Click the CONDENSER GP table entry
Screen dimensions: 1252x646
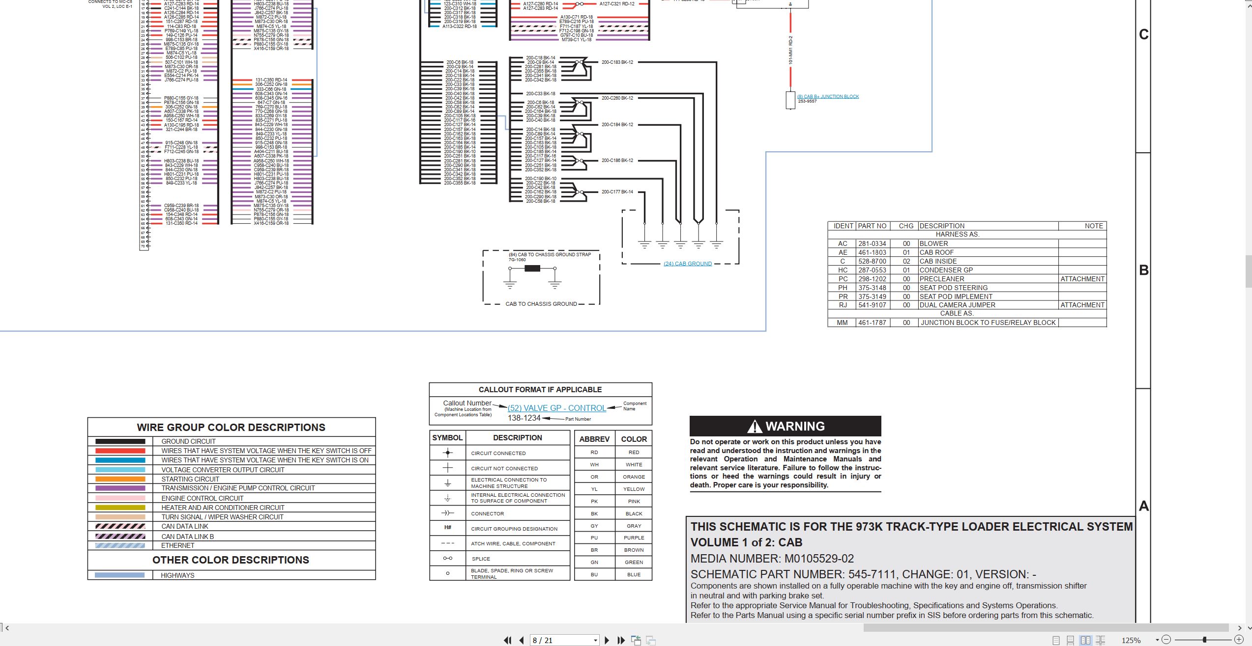point(946,270)
